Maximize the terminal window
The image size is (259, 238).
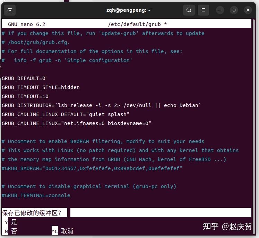coord(234,10)
